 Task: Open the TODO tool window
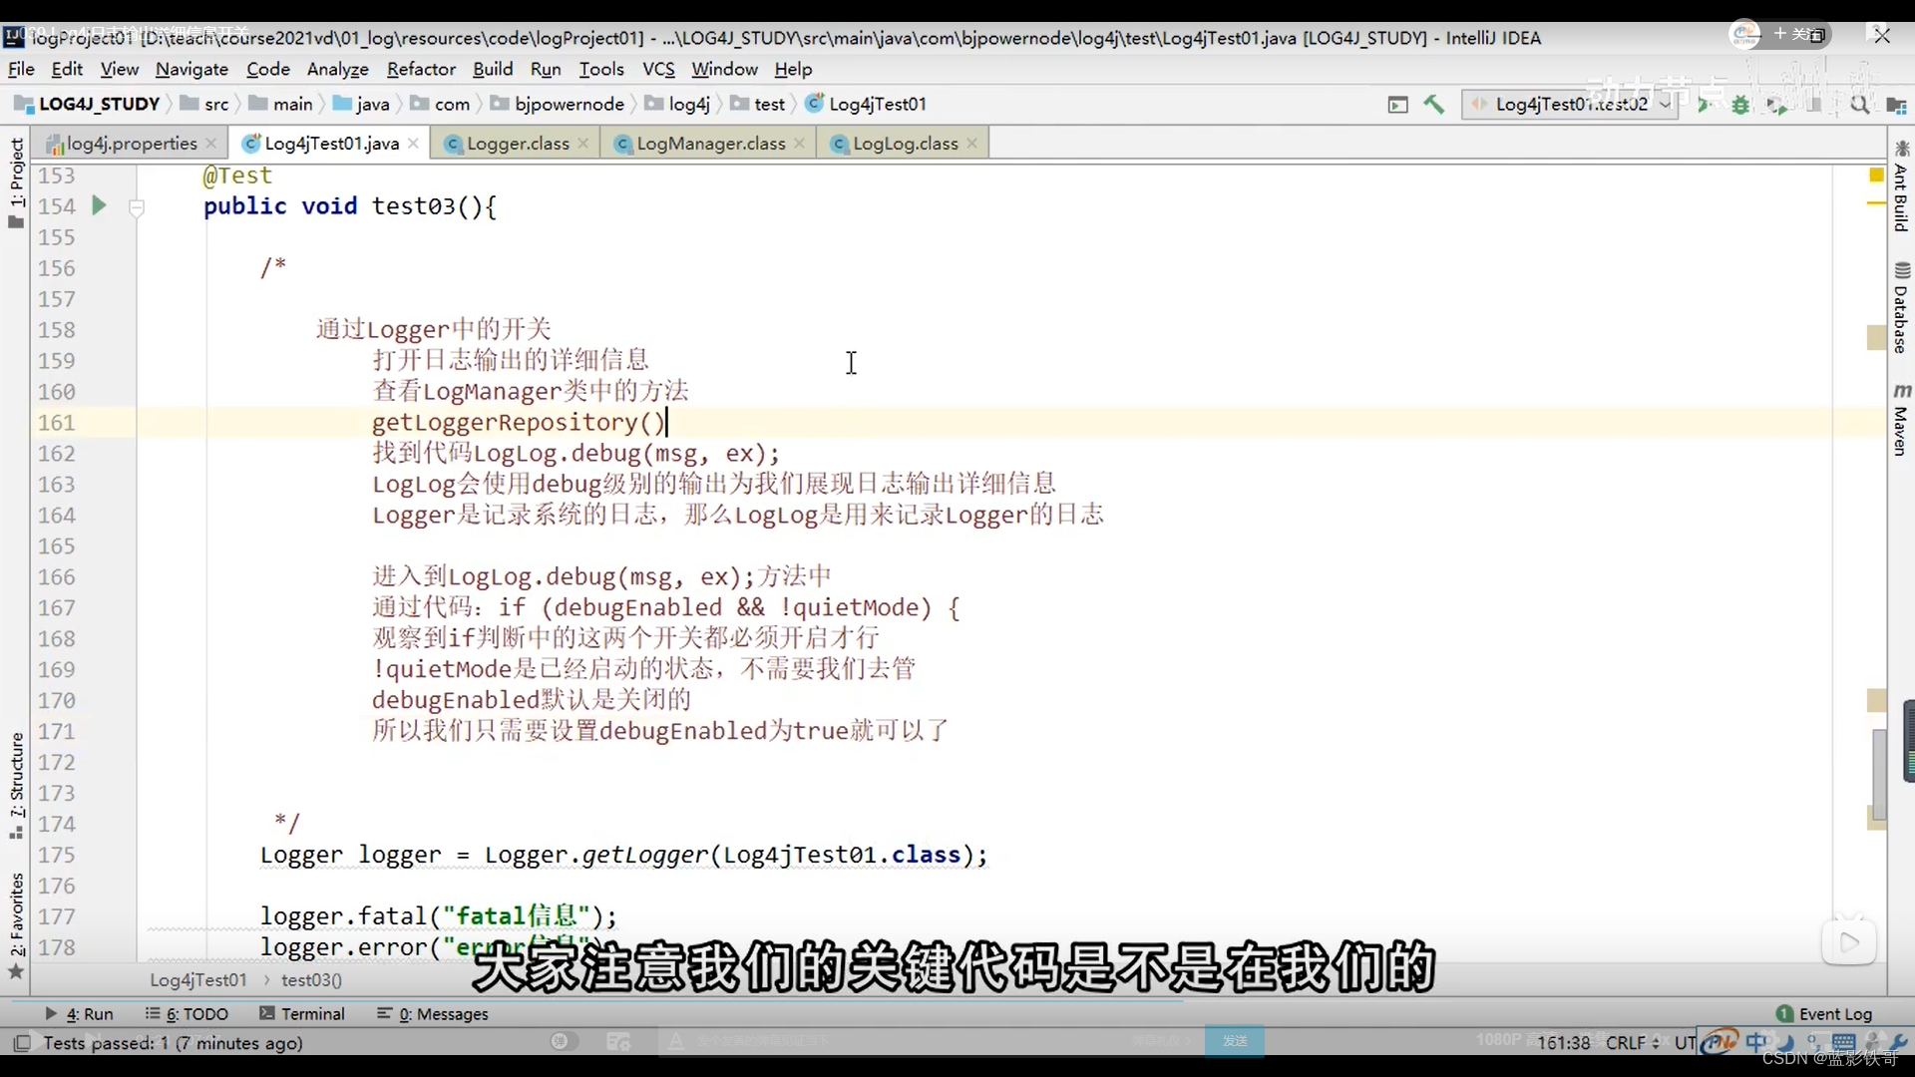click(188, 1014)
